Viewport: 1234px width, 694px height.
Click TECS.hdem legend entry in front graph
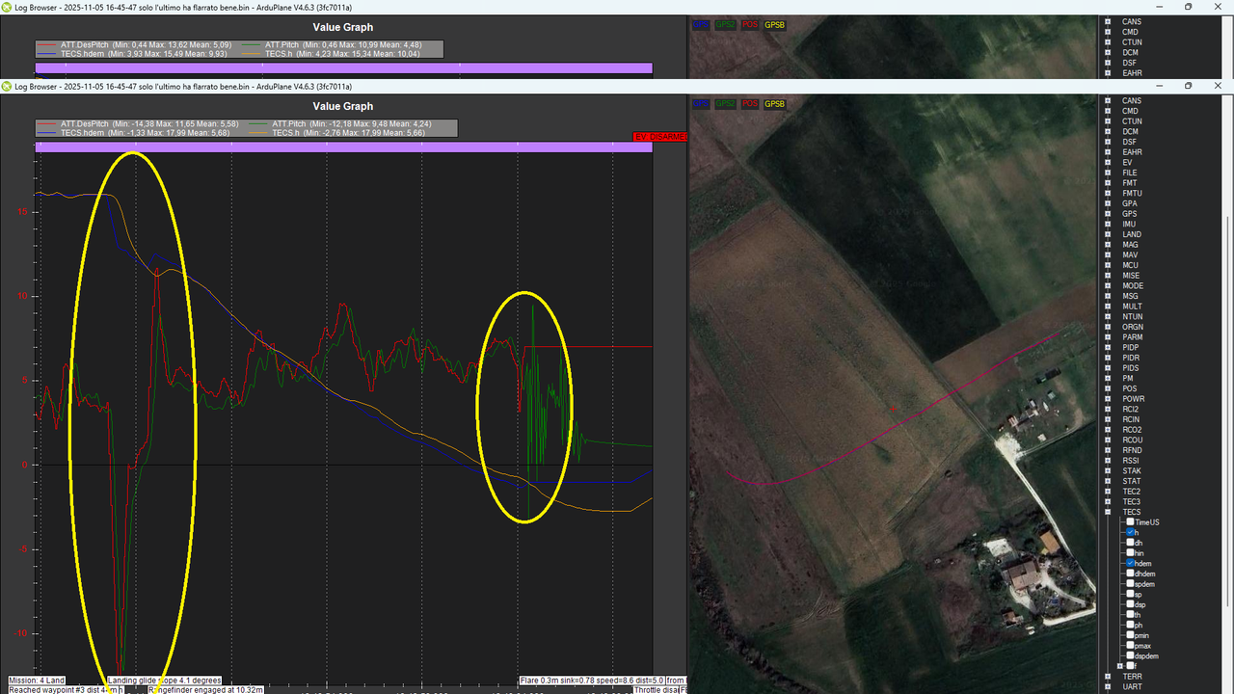pyautogui.click(x=134, y=133)
